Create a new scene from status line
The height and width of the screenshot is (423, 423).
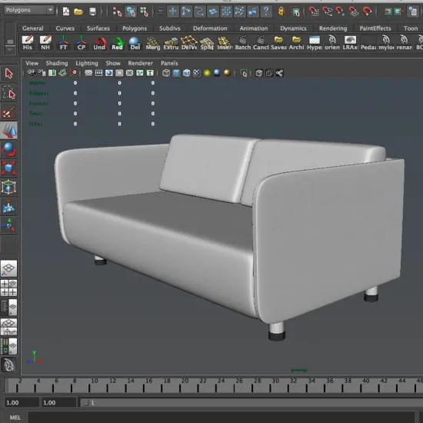coord(66,12)
